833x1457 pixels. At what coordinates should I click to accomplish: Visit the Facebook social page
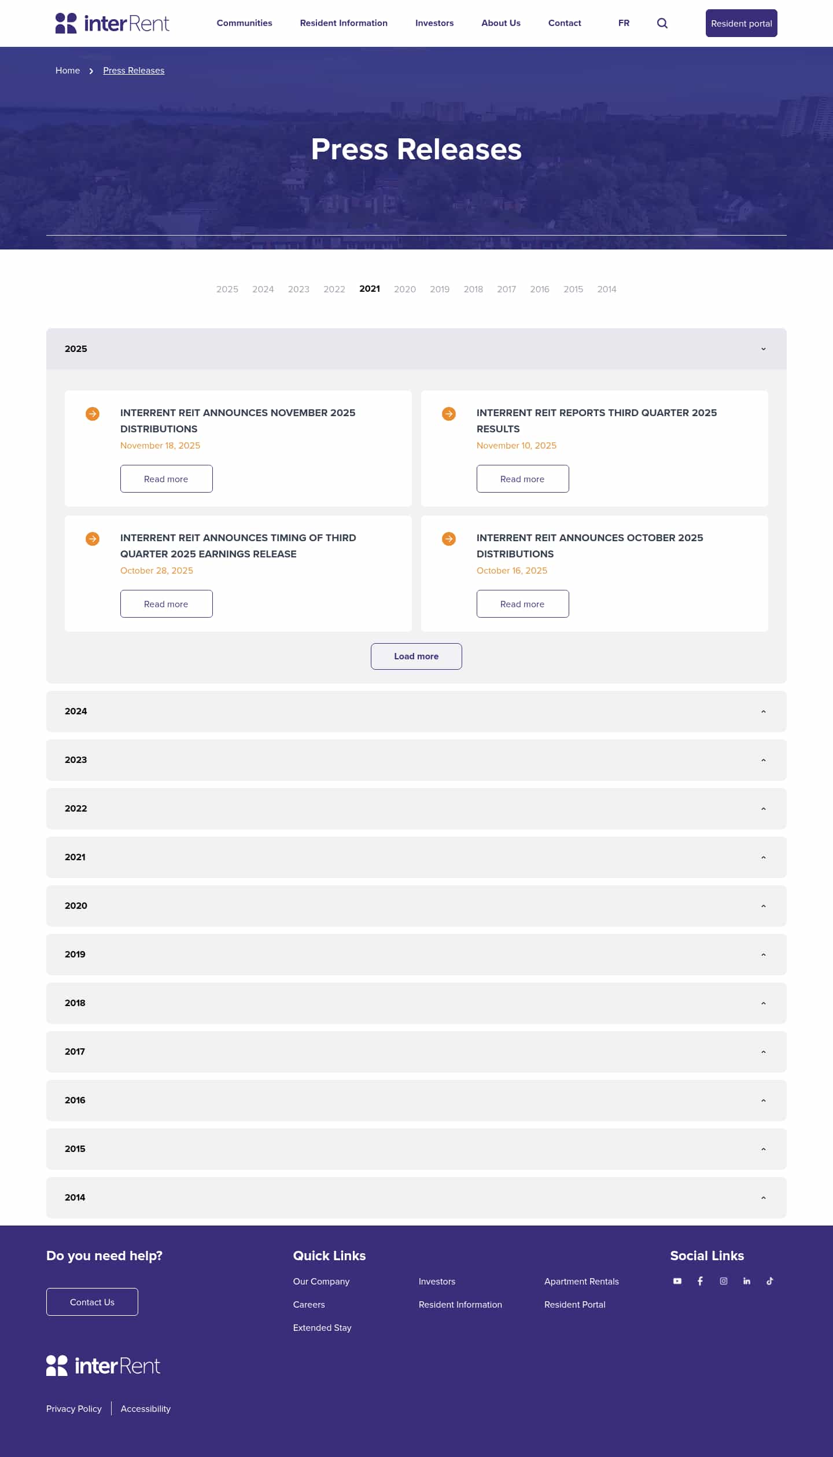tap(700, 1281)
